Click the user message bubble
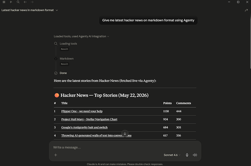Image resolution: width=251 pixels, height=166 pixels. (148, 20)
